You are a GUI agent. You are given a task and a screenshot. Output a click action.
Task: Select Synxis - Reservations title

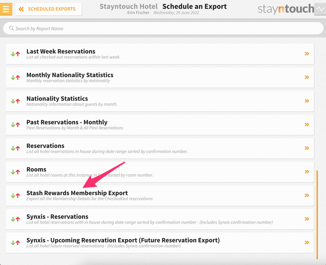point(57,216)
